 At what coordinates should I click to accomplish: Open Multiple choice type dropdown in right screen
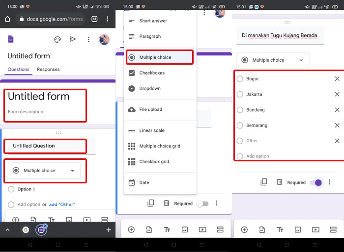tap(273, 60)
